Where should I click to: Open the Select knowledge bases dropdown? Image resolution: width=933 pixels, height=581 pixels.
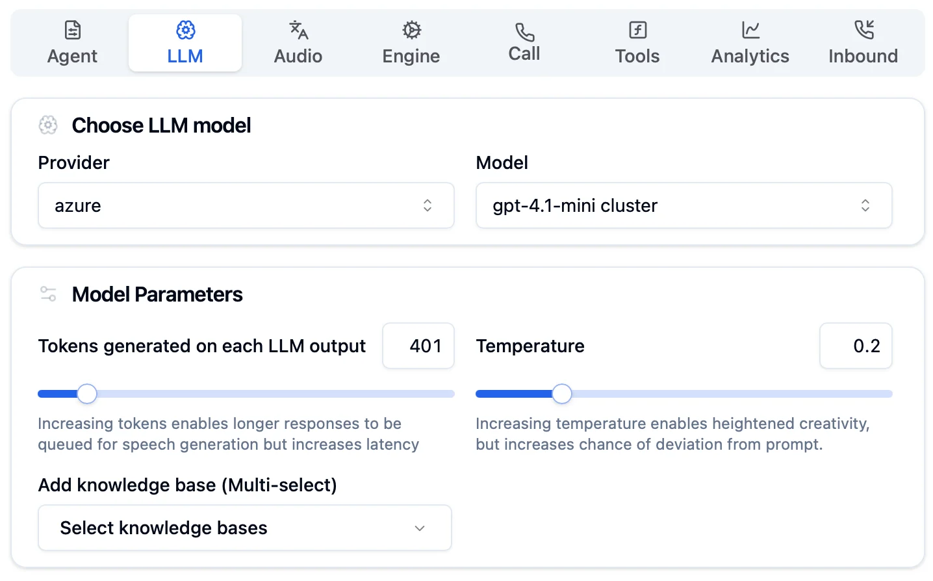pos(245,528)
